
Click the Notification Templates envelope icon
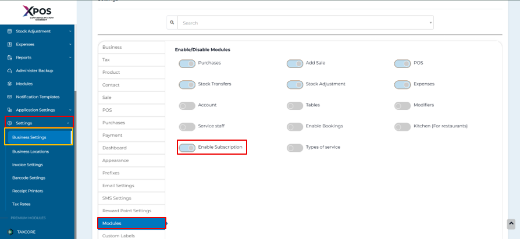pyautogui.click(x=10, y=97)
